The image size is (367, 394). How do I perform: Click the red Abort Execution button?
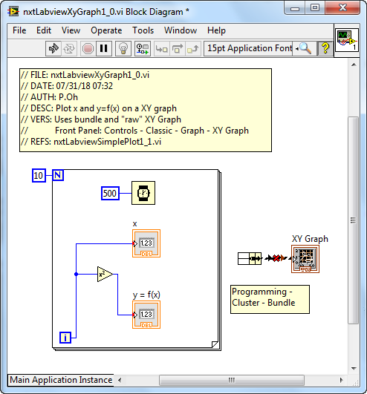coord(88,48)
